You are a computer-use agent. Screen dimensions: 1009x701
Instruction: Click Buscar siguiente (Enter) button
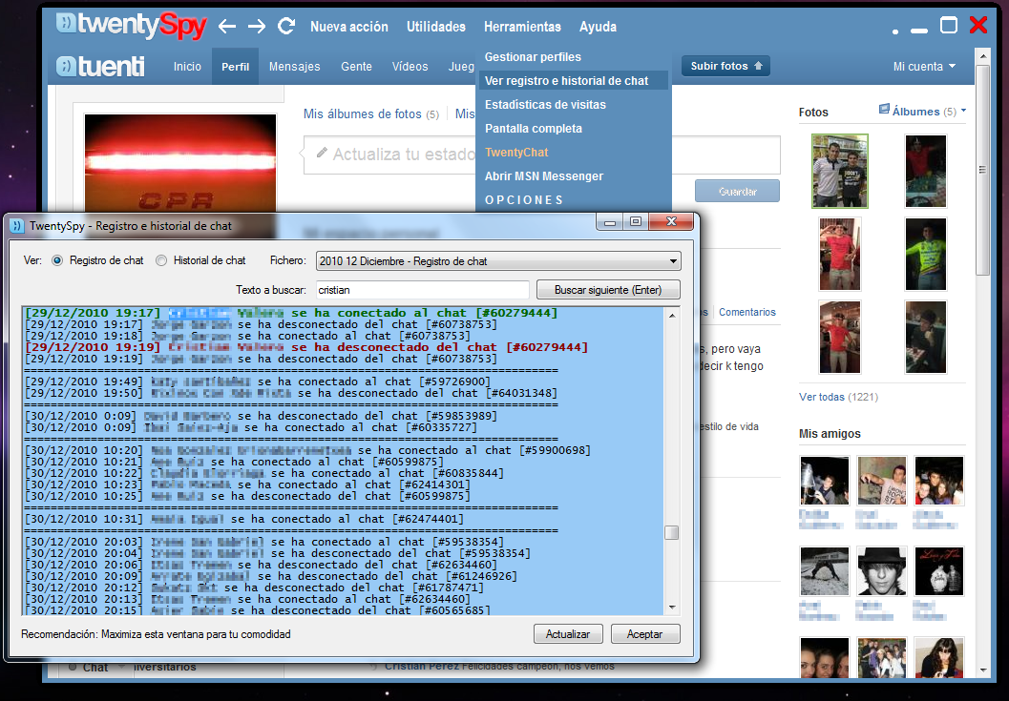608,290
